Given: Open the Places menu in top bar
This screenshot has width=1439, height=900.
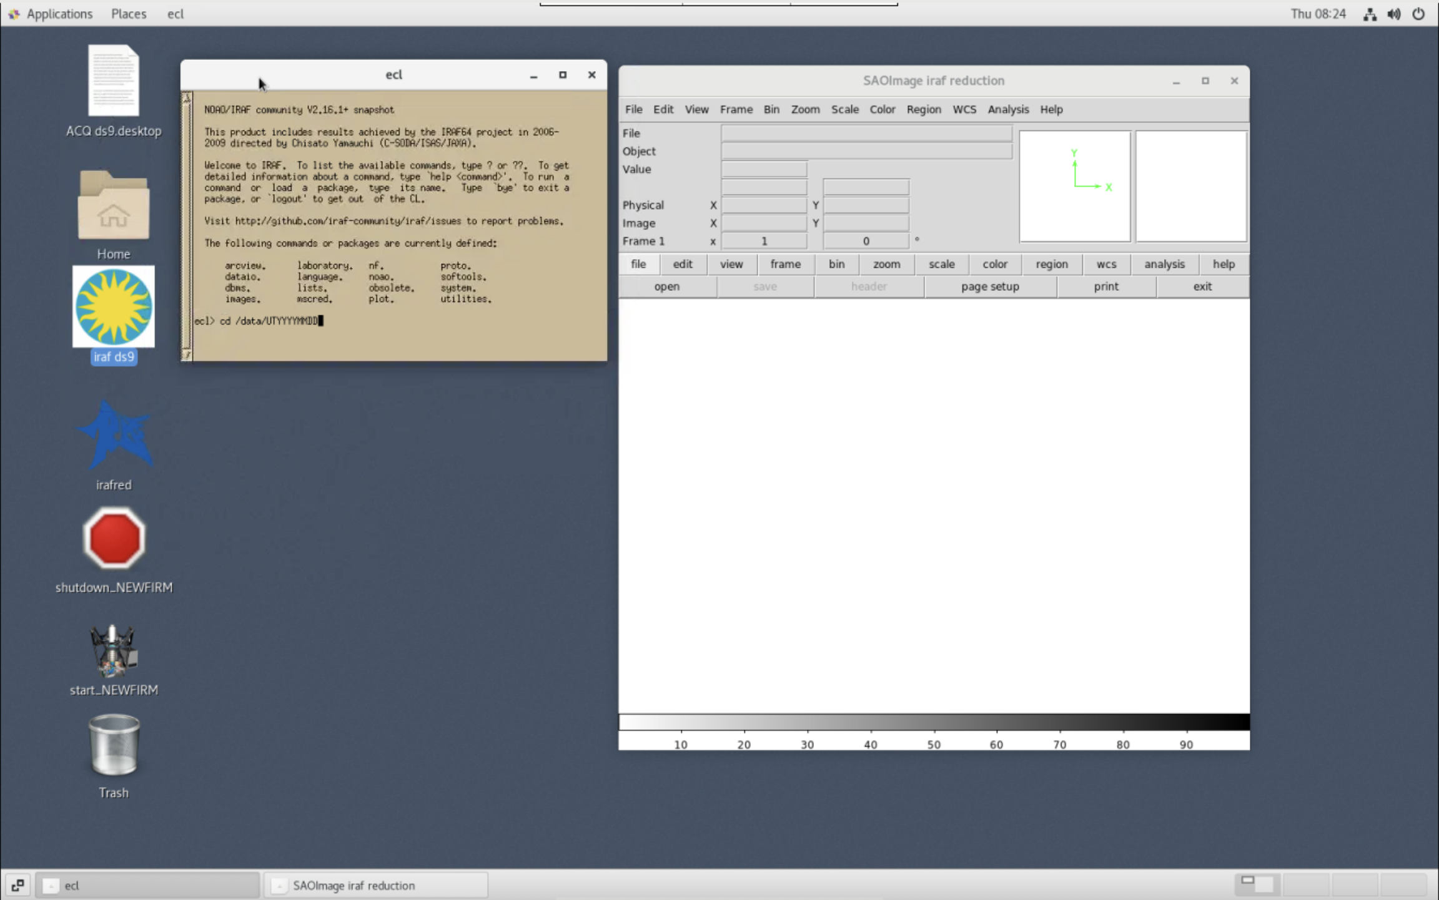Looking at the screenshot, I should [x=129, y=14].
